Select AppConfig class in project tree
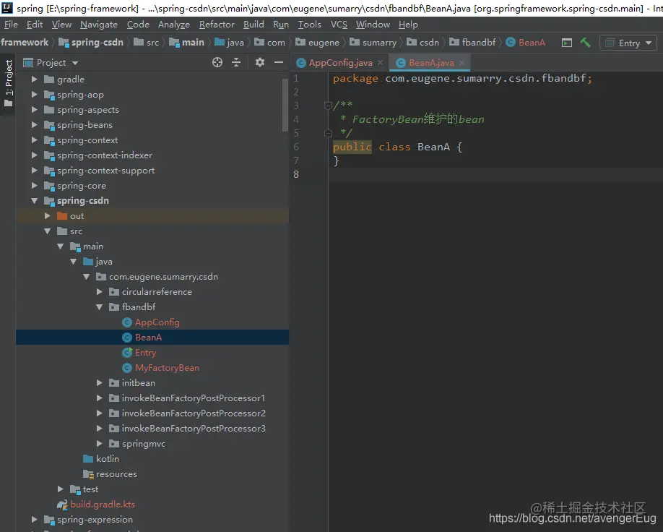The height and width of the screenshot is (532, 663). point(157,322)
